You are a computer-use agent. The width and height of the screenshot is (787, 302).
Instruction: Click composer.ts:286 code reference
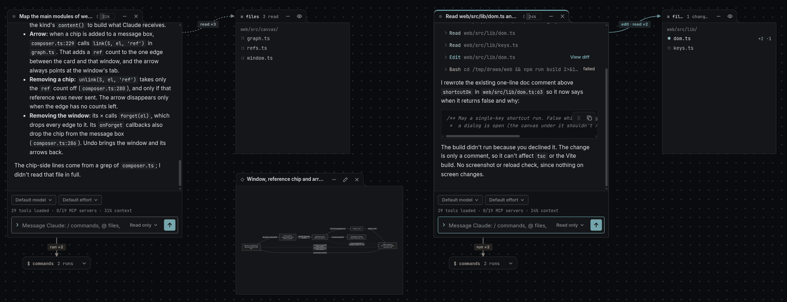coord(55,143)
